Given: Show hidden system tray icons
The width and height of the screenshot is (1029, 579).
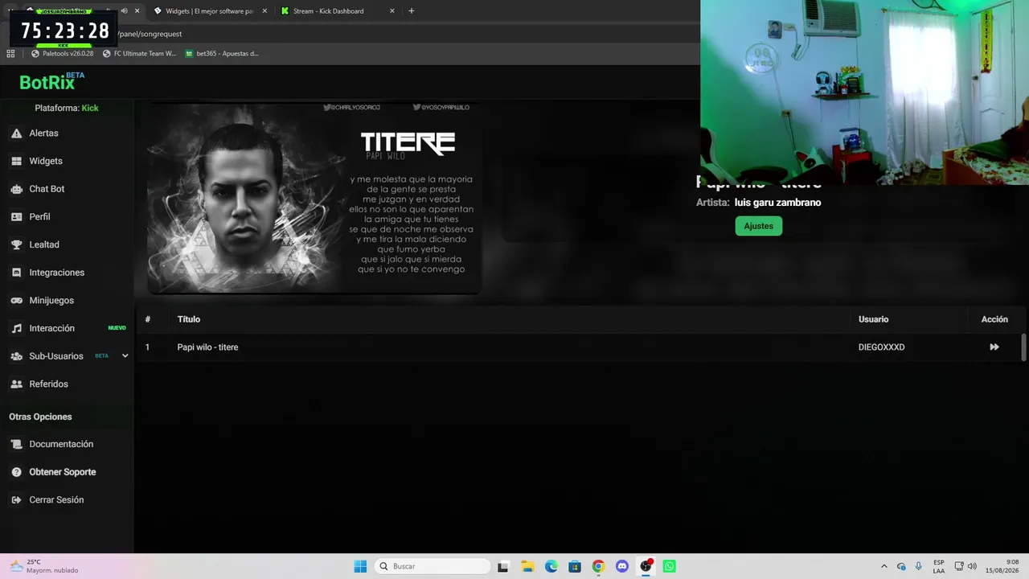Looking at the screenshot, I should click(884, 566).
